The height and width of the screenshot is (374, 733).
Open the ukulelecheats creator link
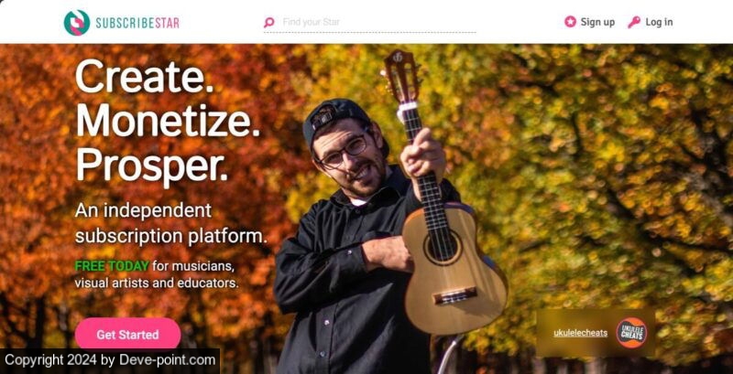(580, 333)
